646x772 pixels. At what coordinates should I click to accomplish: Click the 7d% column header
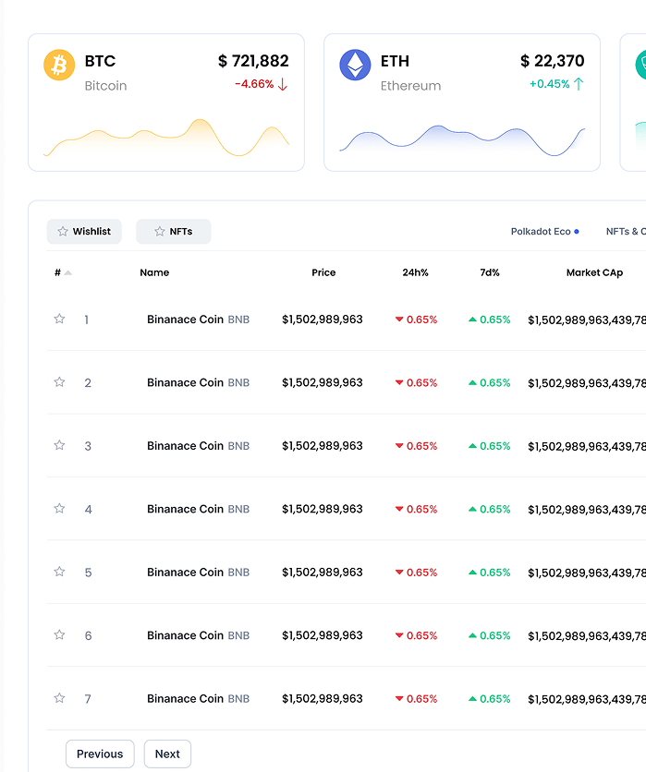coord(490,272)
